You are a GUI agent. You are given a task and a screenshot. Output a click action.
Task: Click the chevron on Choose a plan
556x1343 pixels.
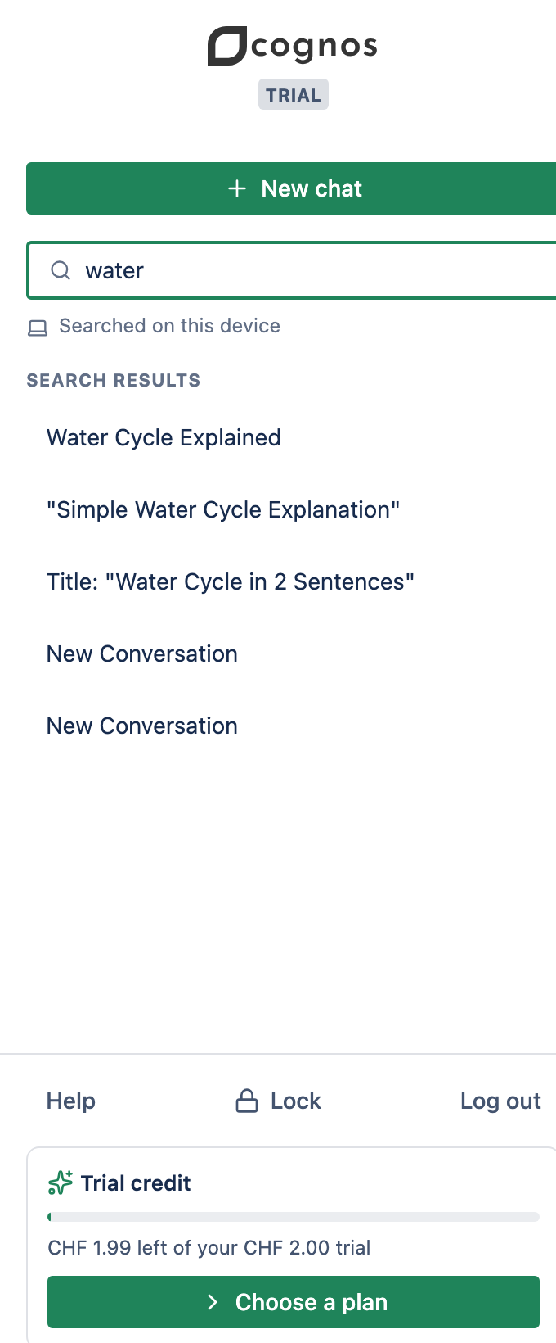213,1302
